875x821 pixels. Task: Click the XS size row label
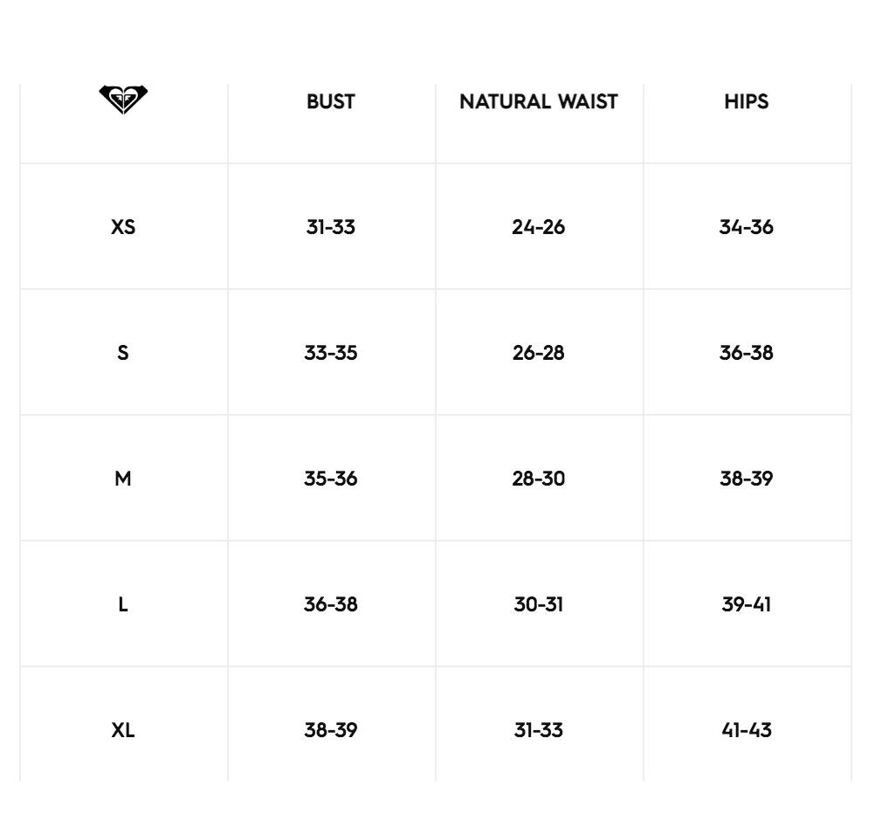tap(123, 227)
